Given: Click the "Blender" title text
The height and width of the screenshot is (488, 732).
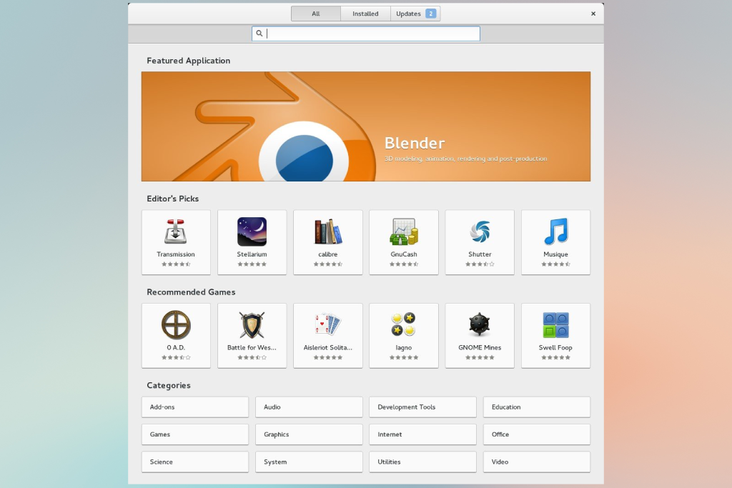Looking at the screenshot, I should (x=415, y=143).
